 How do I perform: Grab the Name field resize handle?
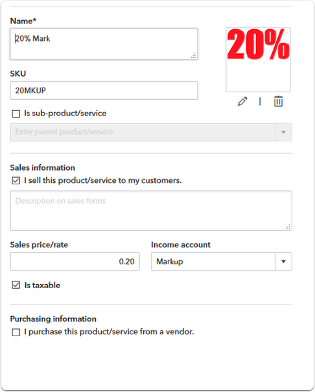(x=193, y=56)
